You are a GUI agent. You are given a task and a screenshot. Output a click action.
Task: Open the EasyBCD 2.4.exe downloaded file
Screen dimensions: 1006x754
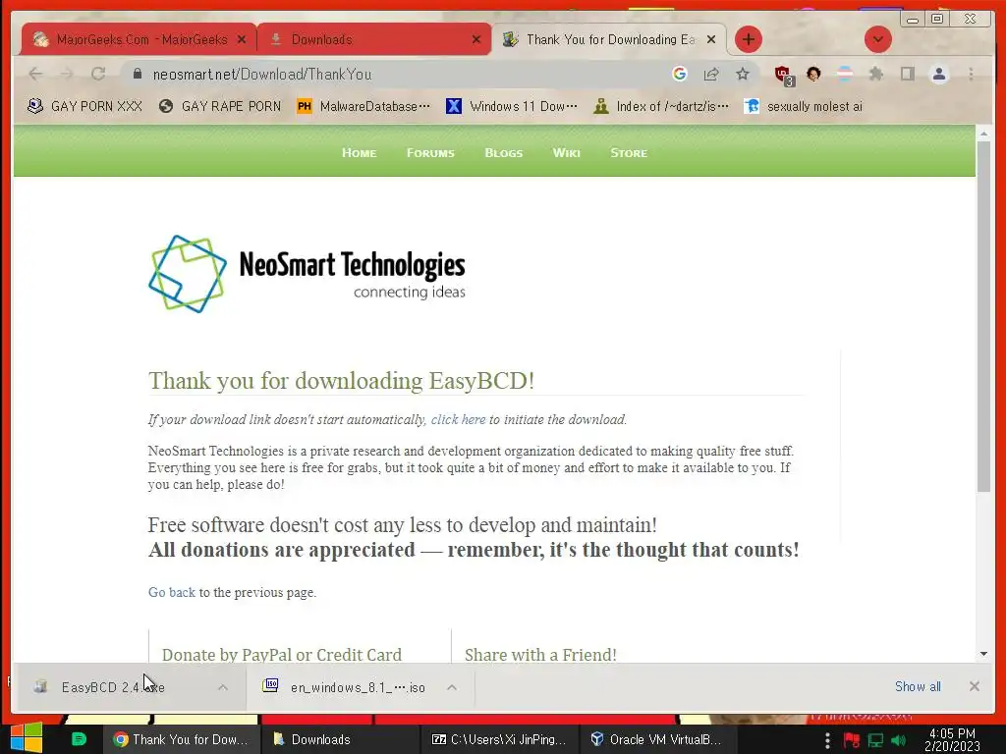(113, 687)
